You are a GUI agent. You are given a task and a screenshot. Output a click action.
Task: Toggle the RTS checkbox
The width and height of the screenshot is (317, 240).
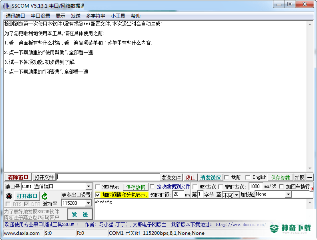pyautogui.click(x=8, y=204)
